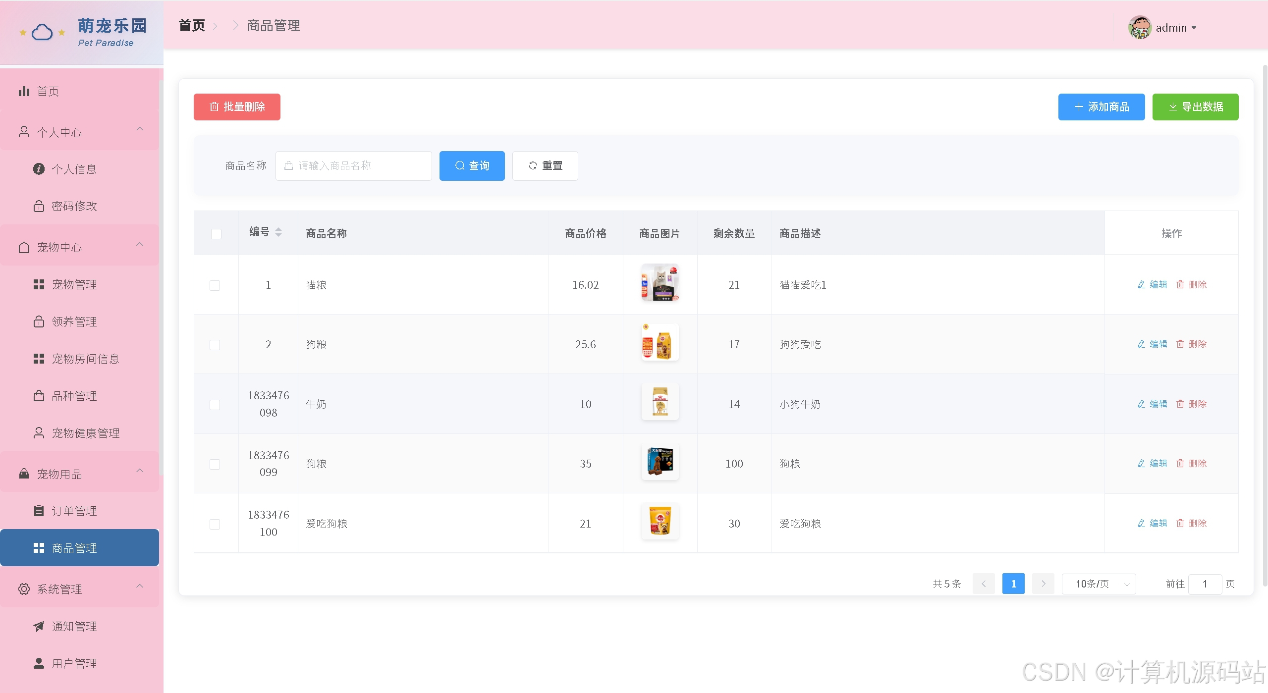
Task: Check the box for item 2 狗粮
Action: click(x=215, y=345)
